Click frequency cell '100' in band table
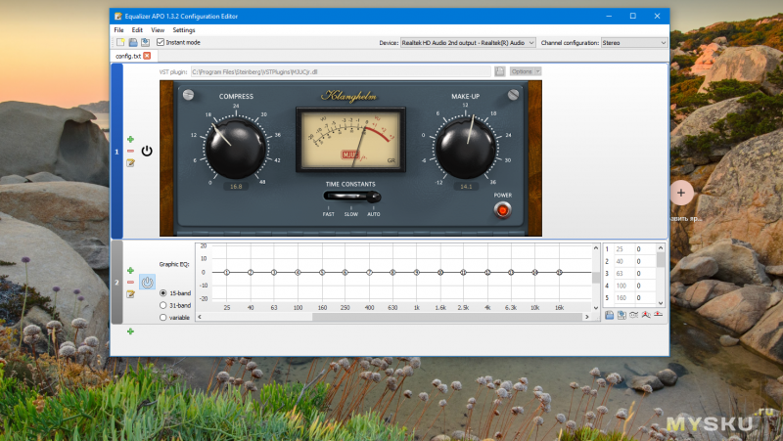 coord(623,286)
